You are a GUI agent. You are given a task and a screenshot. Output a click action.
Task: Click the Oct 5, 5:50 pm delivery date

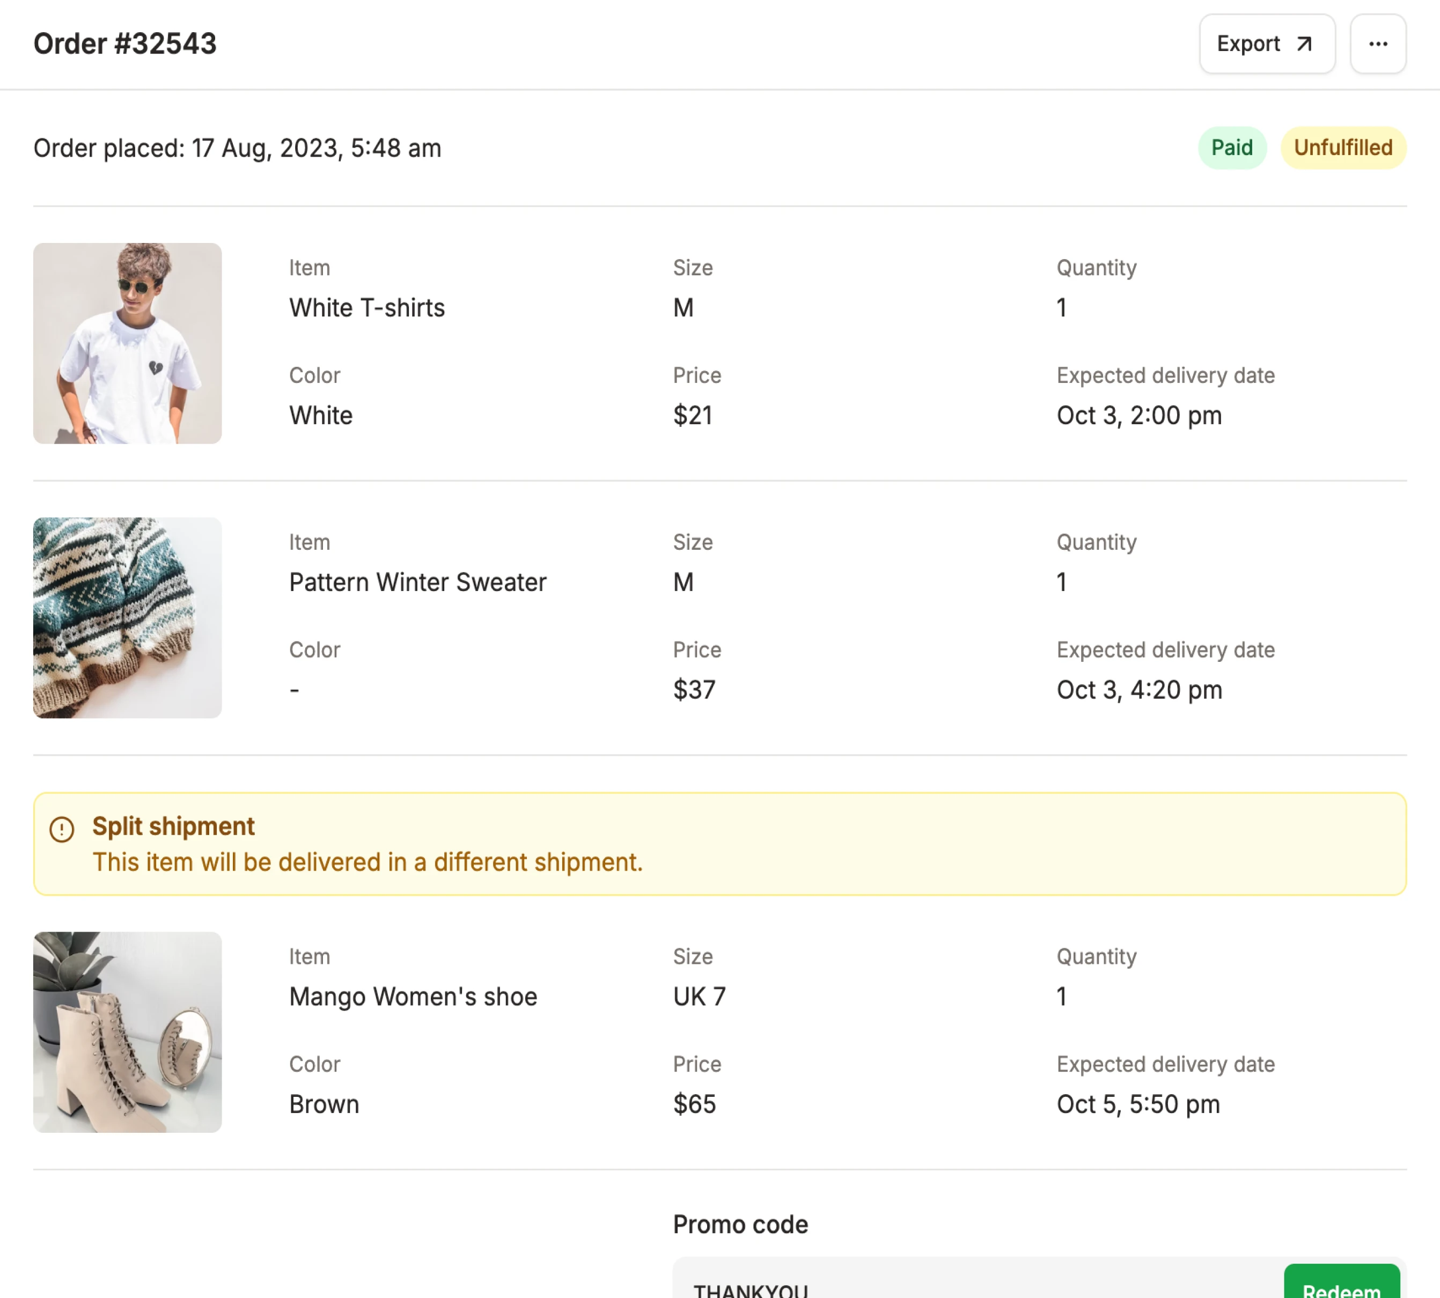click(1137, 1104)
